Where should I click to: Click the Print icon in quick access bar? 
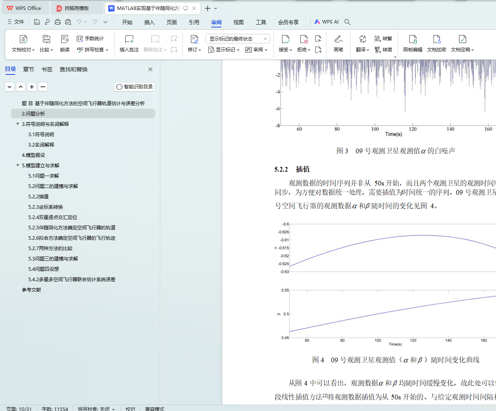pos(58,22)
